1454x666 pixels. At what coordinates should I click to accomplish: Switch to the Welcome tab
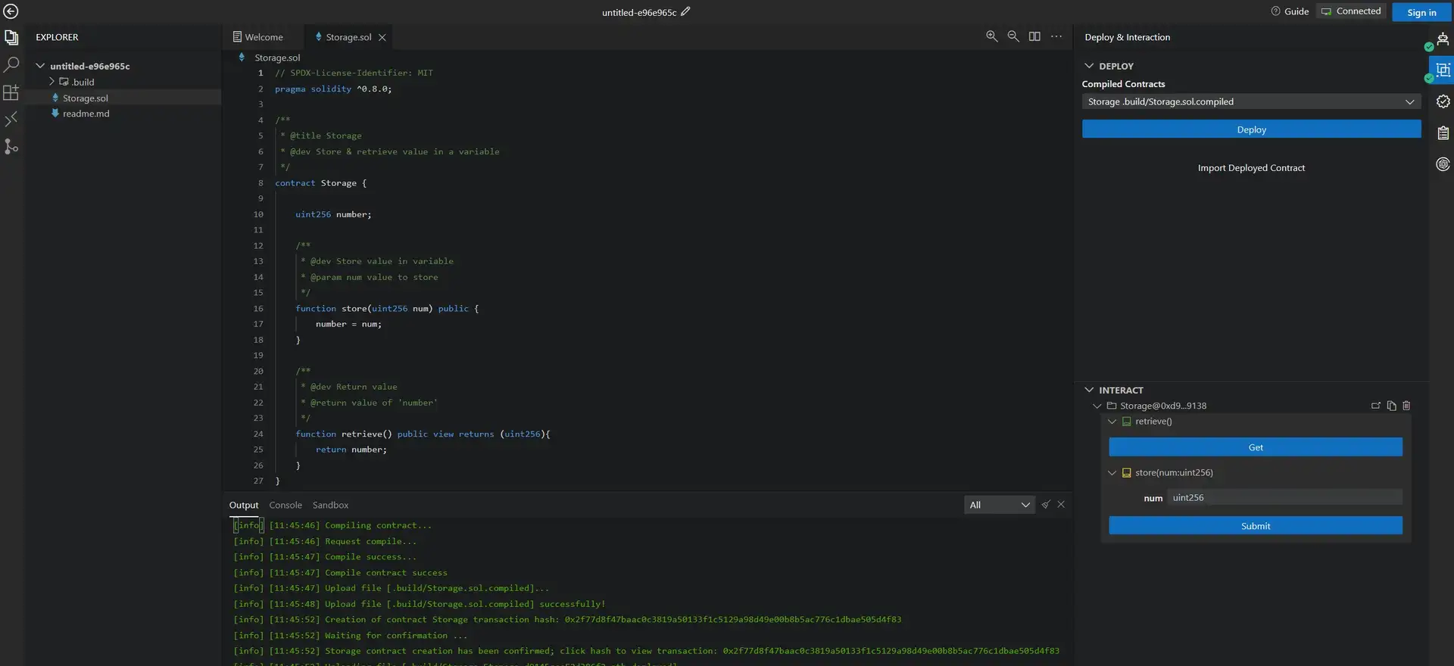[x=263, y=37]
